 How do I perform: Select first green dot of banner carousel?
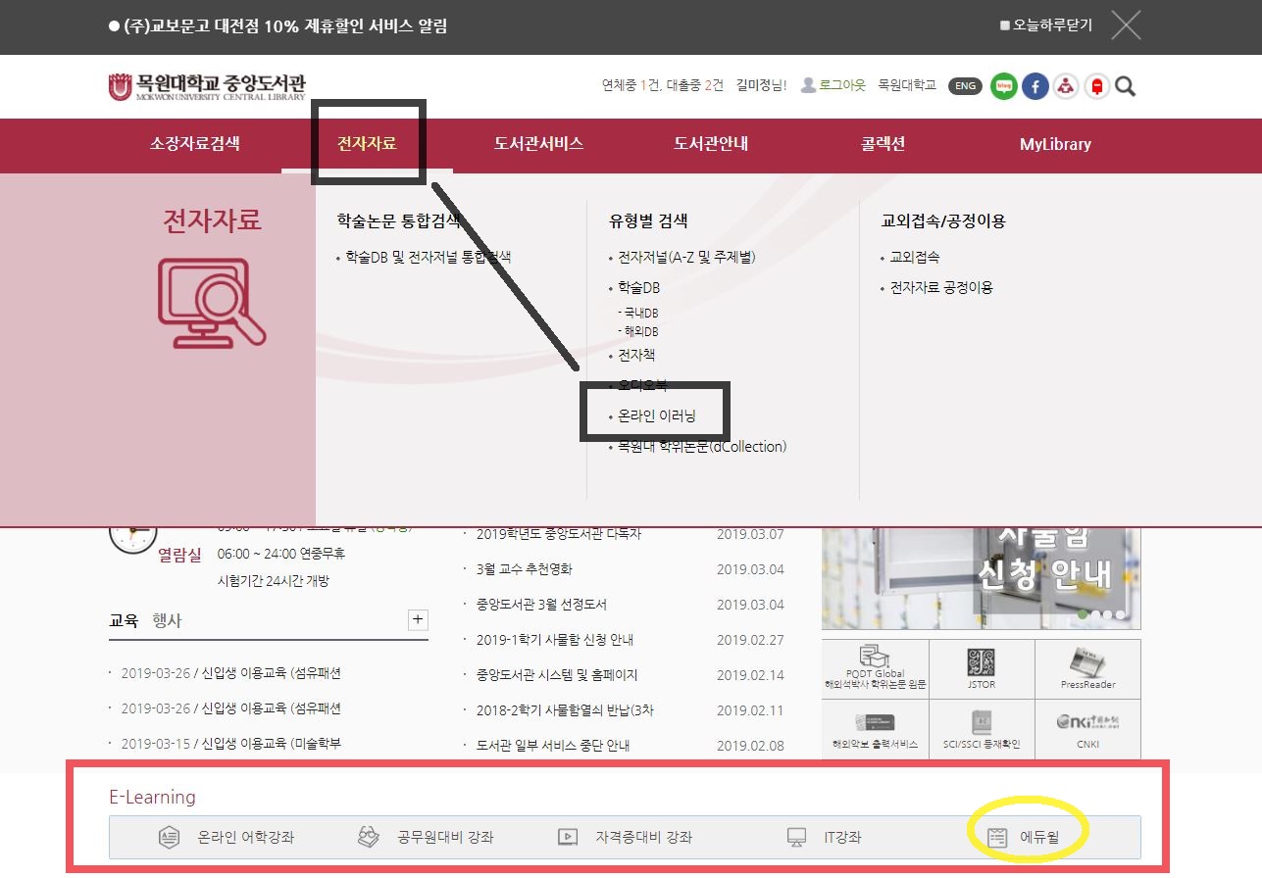coord(1084,614)
